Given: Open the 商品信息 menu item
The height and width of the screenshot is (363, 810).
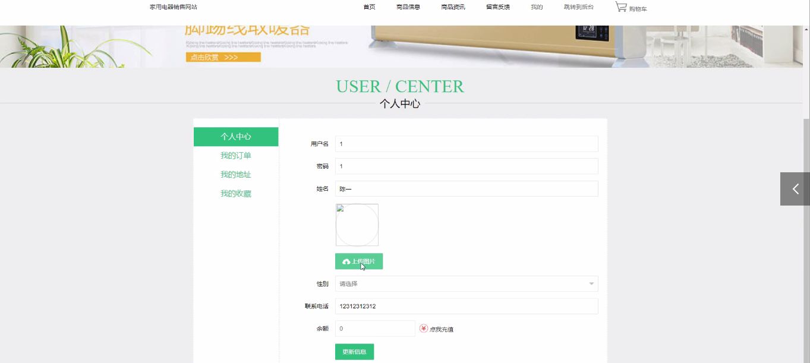Looking at the screenshot, I should pyautogui.click(x=408, y=7).
